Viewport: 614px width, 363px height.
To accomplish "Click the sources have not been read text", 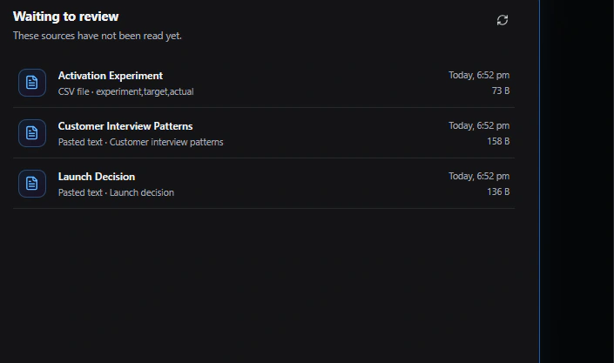I will (x=98, y=36).
